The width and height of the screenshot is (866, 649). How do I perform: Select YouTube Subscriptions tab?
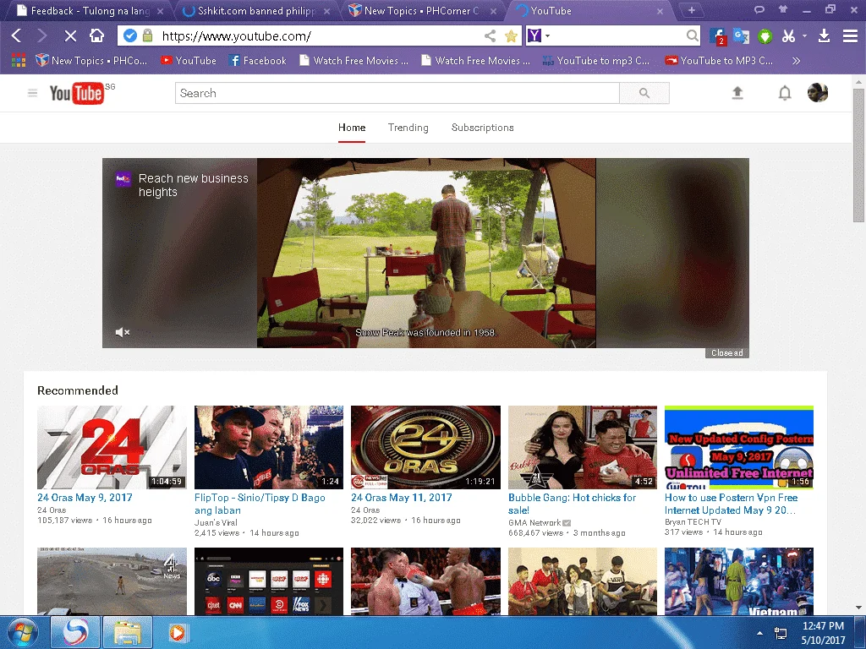[483, 128]
